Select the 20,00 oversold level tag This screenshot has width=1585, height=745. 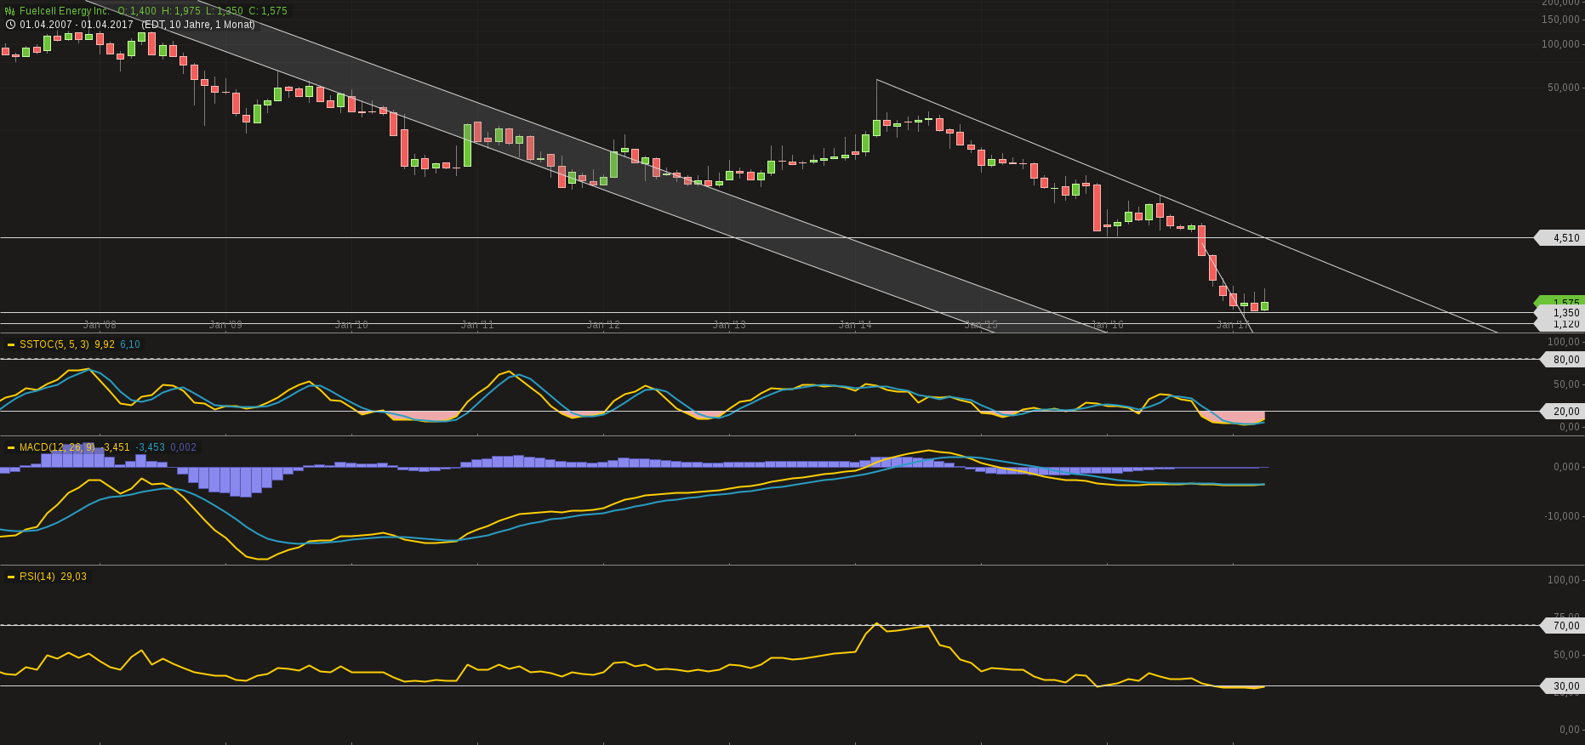(1563, 412)
